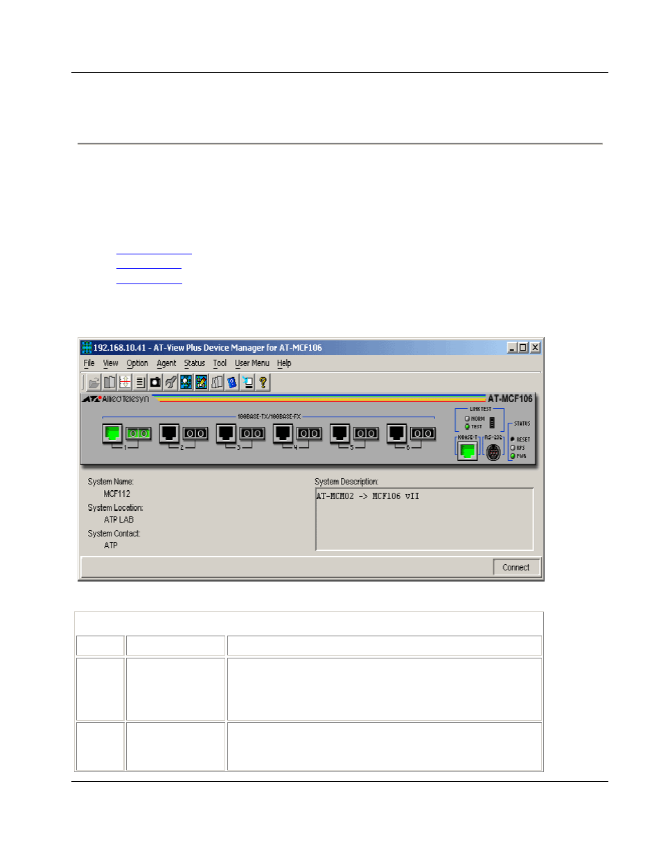Click the open folder toolbar icon
The image size is (661, 856).
pyautogui.click(x=94, y=382)
